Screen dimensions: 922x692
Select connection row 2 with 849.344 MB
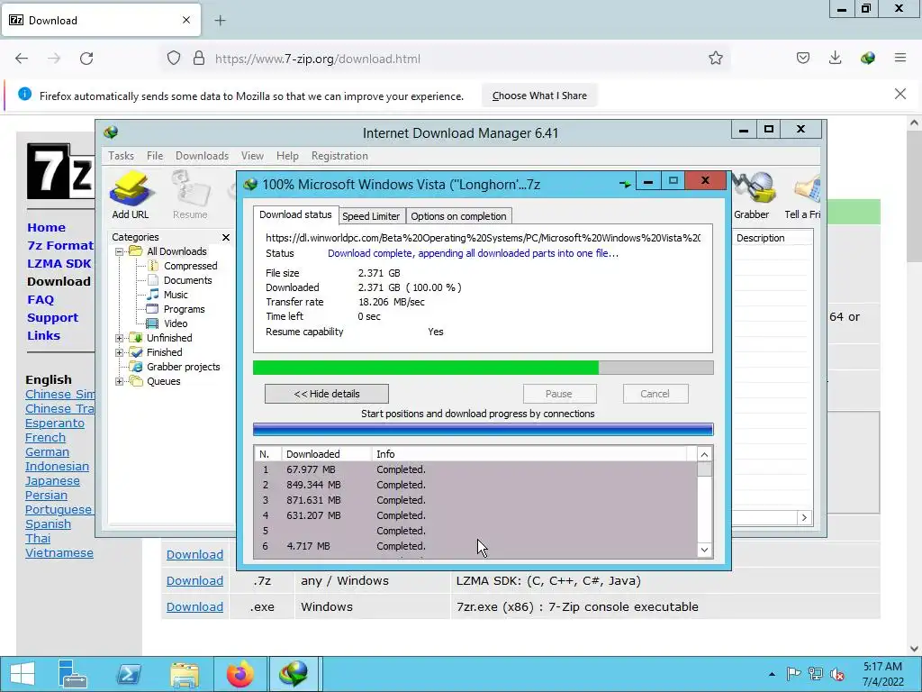475,485
